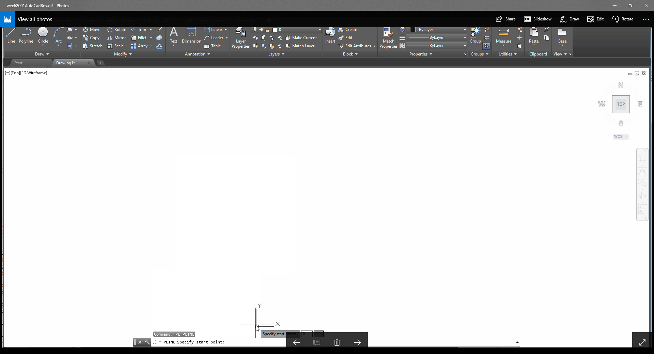Viewport: 654px width, 354px height.
Task: Click Match Properties tool
Action: coord(388,38)
